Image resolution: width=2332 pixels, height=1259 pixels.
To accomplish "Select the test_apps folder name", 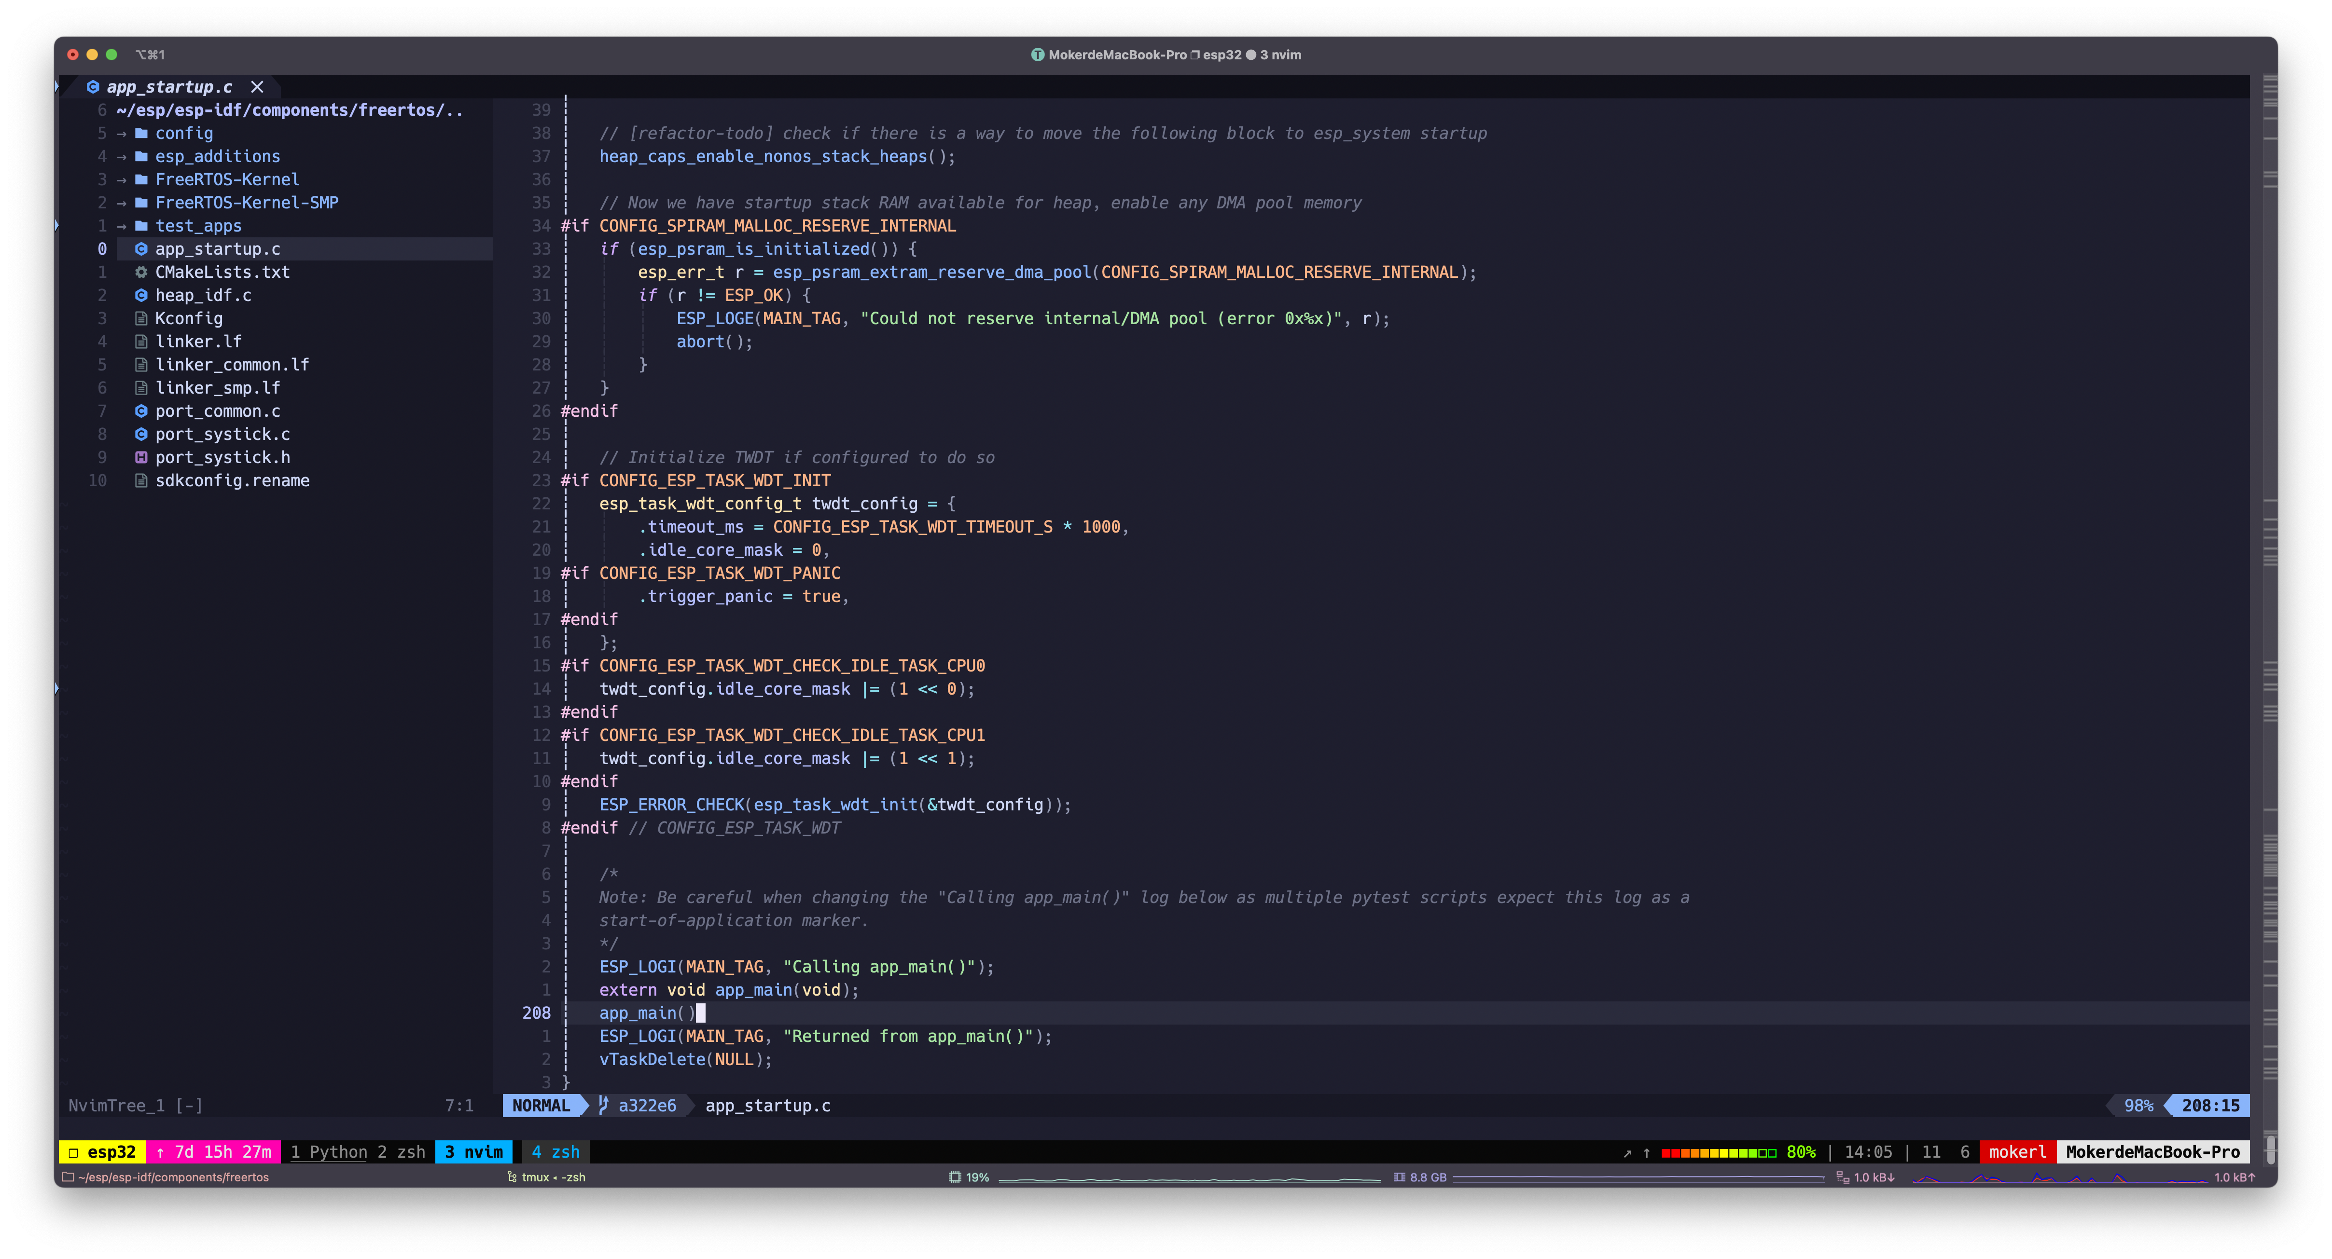I will (198, 226).
